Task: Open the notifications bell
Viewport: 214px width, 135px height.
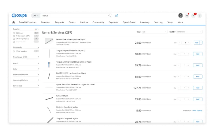Action: point(187,16)
